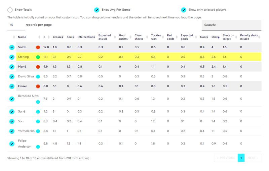Viewport: 269px width, 171px height.
Task: Sort table by Shots column header
Action: (x=215, y=37)
